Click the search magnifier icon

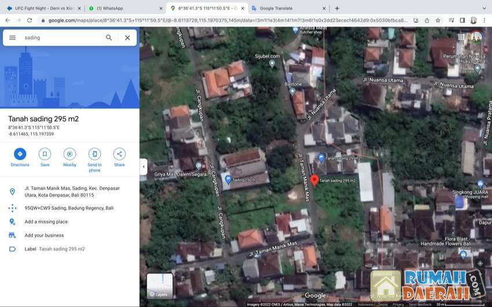point(109,38)
